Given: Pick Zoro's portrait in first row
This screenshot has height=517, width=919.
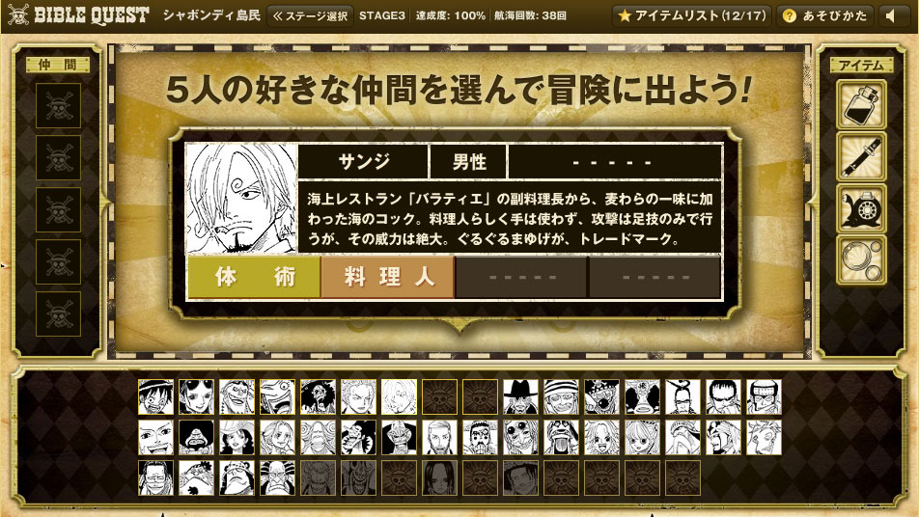Looking at the screenshot, I should (x=359, y=396).
